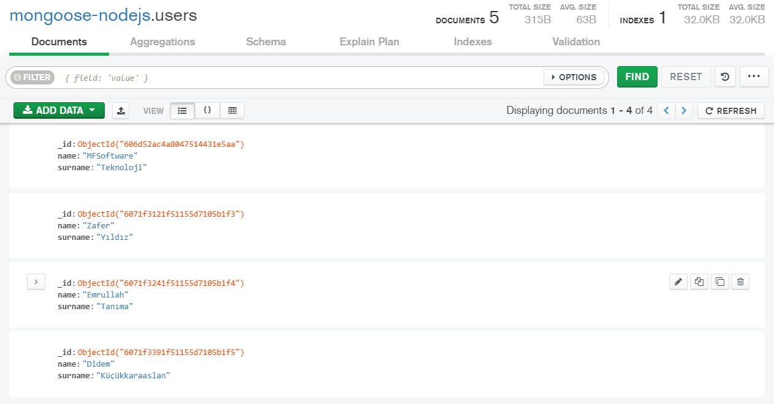The image size is (774, 404).
Task: Open the Indexes tab
Action: 472,42
